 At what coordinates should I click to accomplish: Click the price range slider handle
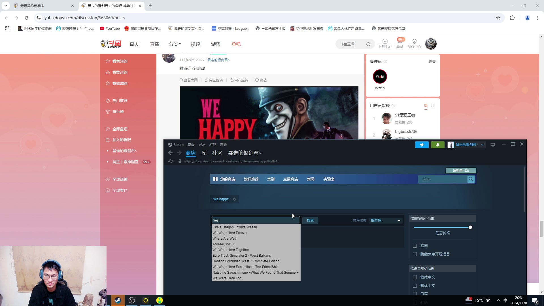(x=470, y=227)
